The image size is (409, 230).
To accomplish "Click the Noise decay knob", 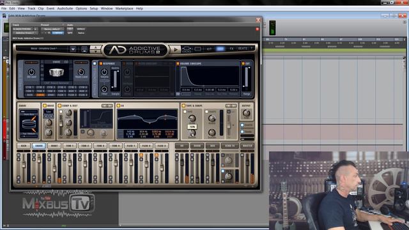I will [x=49, y=123].
